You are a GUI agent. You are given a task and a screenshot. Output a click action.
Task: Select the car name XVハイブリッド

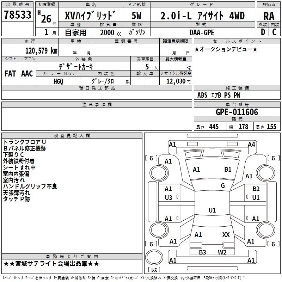click(x=90, y=16)
